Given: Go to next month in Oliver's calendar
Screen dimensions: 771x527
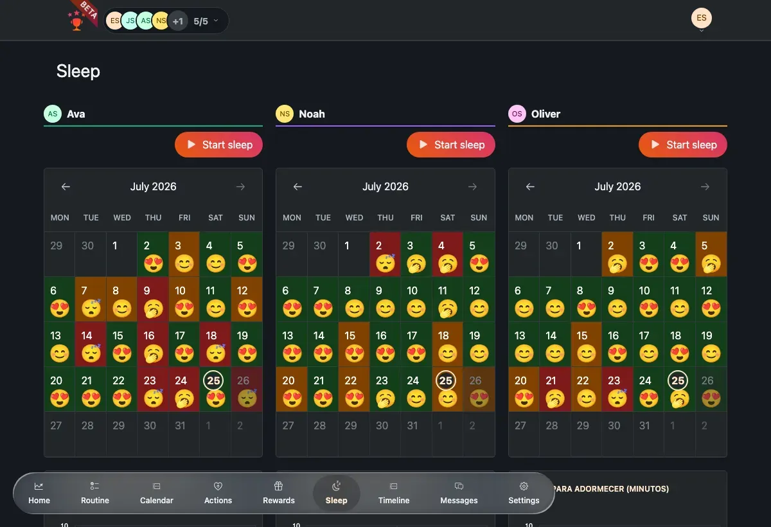Looking at the screenshot, I should tap(705, 186).
